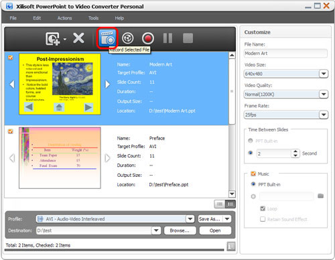The width and height of the screenshot is (335, 260).
Task: Uncheck the Preface file checkbox
Action: [x=10, y=131]
